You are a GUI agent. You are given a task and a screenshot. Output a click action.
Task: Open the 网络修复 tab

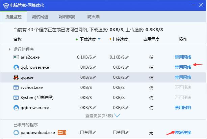point(67,17)
